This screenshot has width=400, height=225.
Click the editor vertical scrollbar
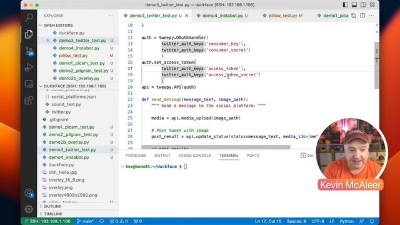click(x=377, y=65)
